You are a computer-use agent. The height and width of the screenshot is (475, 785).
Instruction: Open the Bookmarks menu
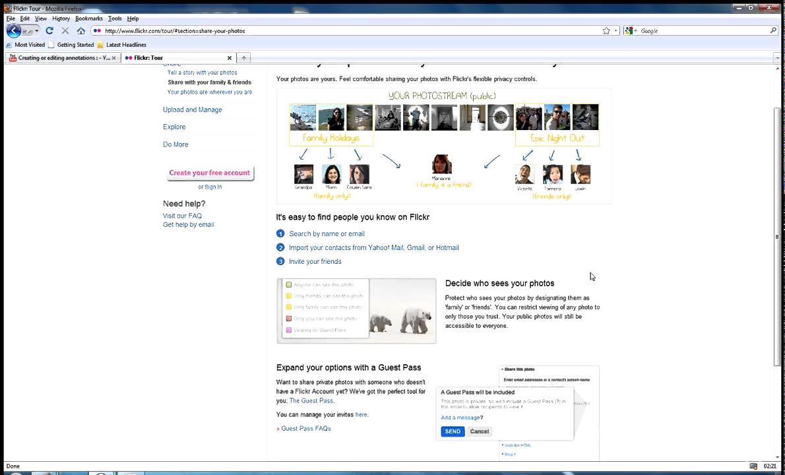(x=89, y=18)
